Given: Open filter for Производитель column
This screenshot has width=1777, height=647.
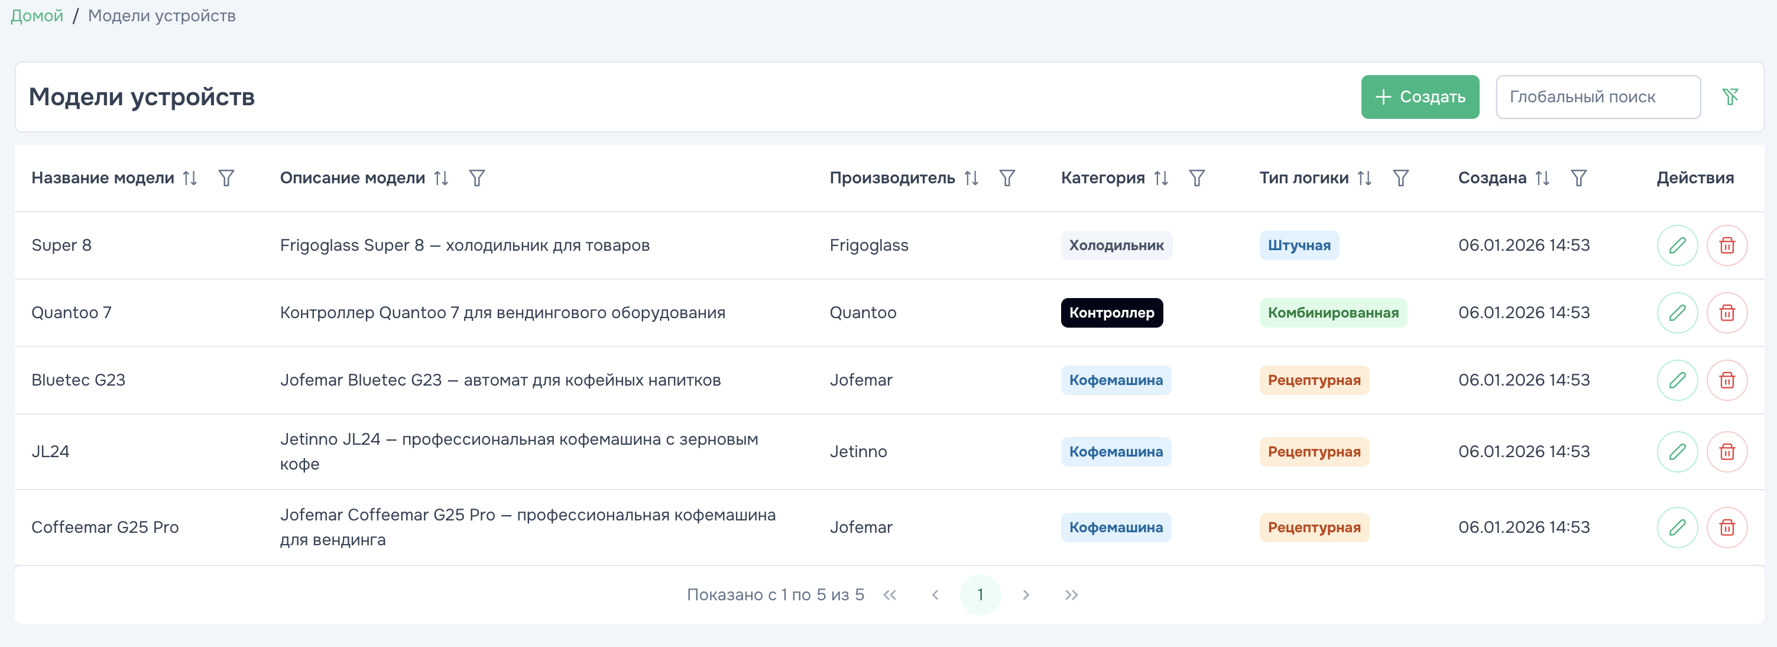Looking at the screenshot, I should (1007, 178).
